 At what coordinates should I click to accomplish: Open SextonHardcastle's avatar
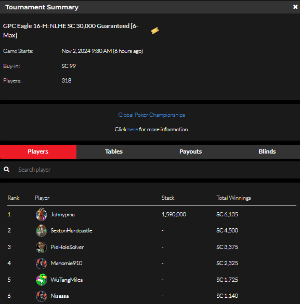tap(41, 230)
